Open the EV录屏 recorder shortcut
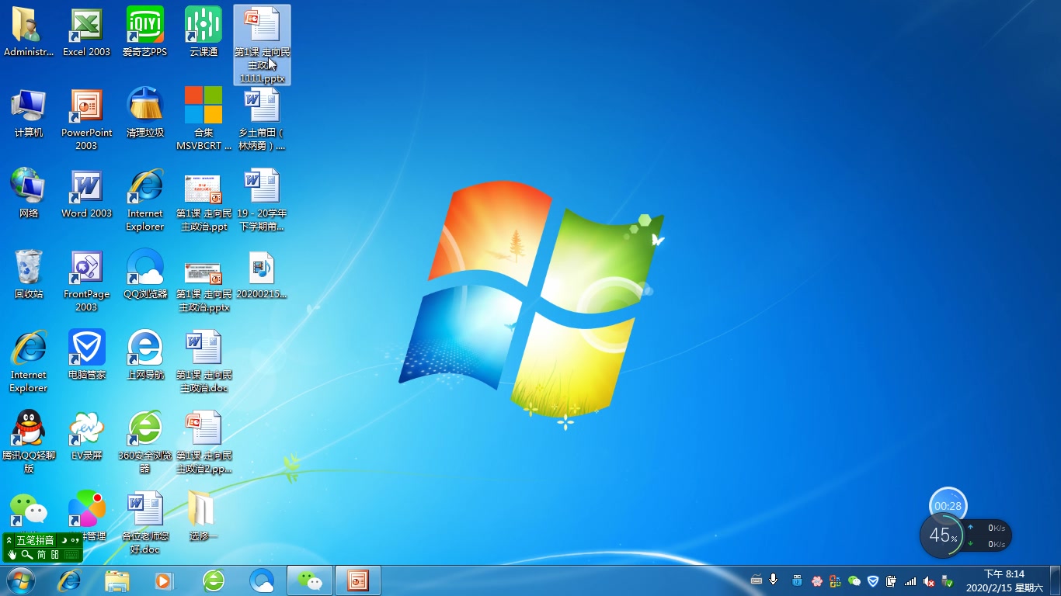Screen dimensions: 1061x596 [86, 435]
